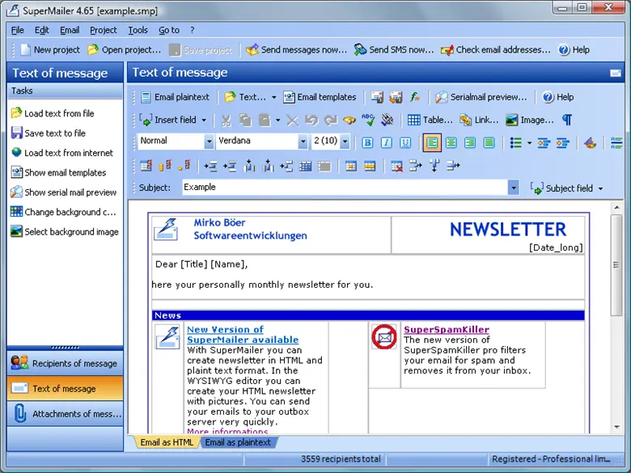This screenshot has height=473, width=631.
Task: Open the bullet list style dropdown arrow
Action: (529, 143)
